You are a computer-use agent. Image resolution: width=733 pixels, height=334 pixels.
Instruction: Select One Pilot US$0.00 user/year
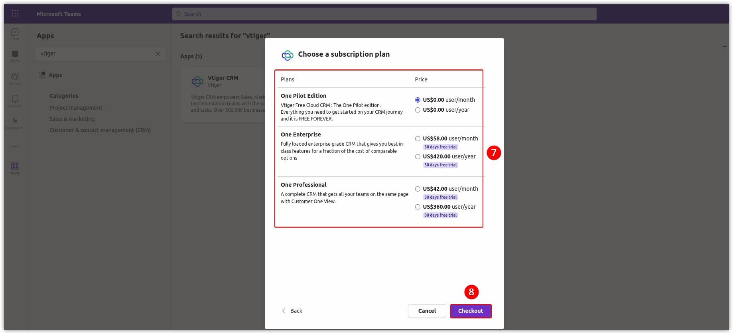coord(418,110)
